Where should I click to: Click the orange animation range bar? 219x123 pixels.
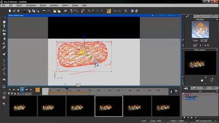pos(68,93)
